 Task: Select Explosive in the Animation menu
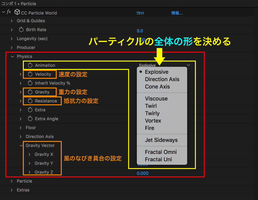[162, 72]
